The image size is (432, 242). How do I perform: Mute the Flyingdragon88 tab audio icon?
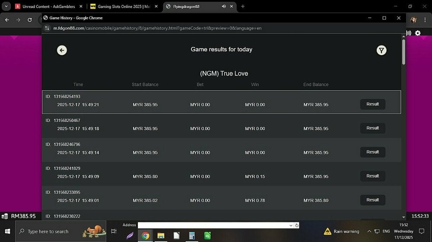tap(224, 6)
